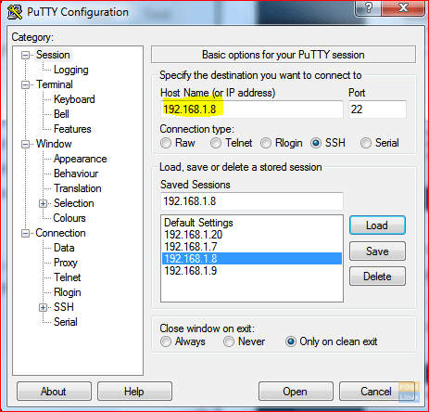Open the Data category
429x412 pixels.
tap(64, 248)
